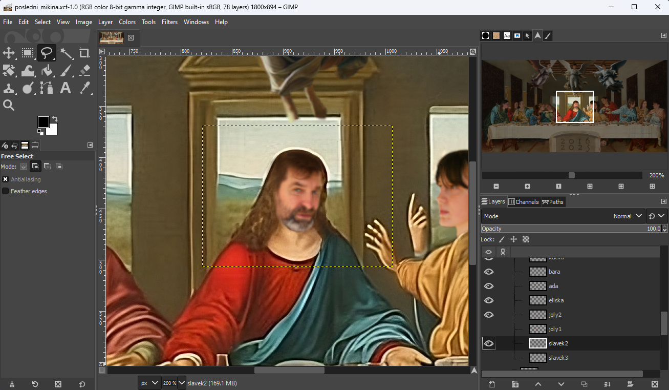The height and width of the screenshot is (390, 669).
Task: Choose Add to current selection mode
Action: coord(36,167)
